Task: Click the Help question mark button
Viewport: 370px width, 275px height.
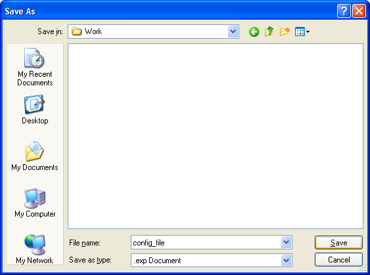Action: pos(344,11)
